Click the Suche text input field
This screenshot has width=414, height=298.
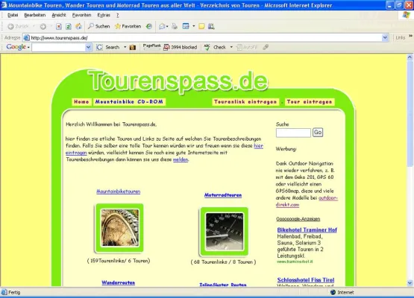pyautogui.click(x=293, y=133)
